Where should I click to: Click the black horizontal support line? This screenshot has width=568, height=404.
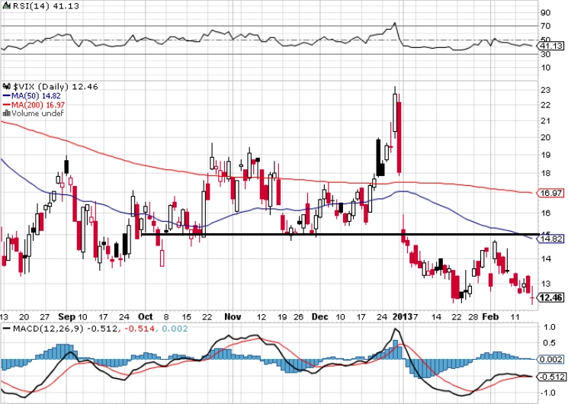[341, 235]
